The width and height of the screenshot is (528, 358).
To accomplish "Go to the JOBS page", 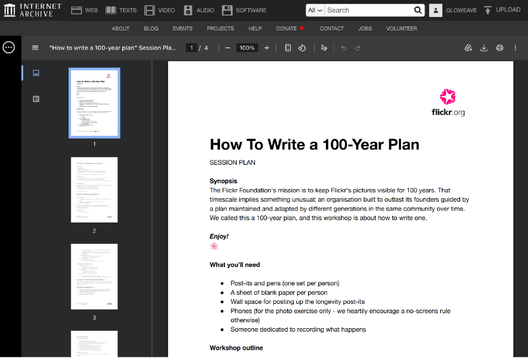I will coord(365,29).
